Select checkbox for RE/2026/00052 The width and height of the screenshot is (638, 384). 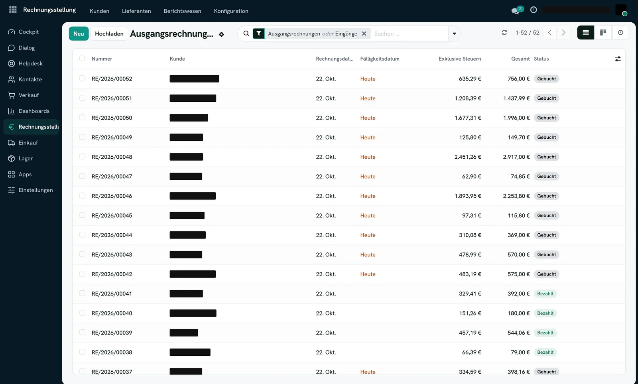[x=82, y=79]
